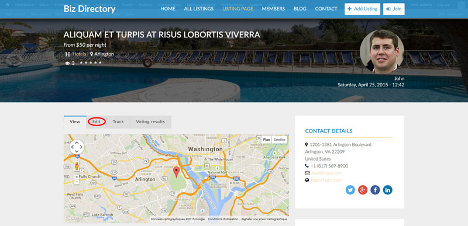Open the MEMBERS menu item
The image size is (468, 226).
coord(273,9)
